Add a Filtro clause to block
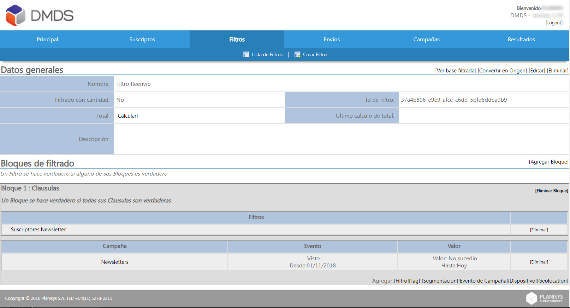The height and width of the screenshot is (308, 570). [x=401, y=281]
